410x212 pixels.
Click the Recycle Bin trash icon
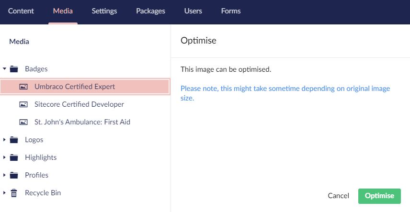[x=14, y=193]
